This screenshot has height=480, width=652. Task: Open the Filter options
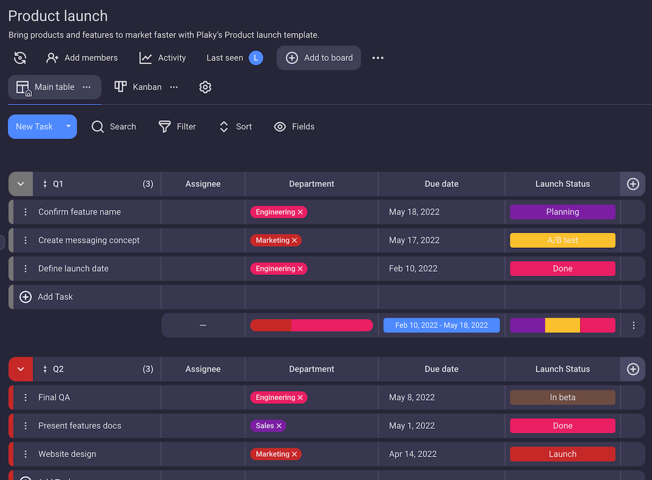tap(177, 127)
